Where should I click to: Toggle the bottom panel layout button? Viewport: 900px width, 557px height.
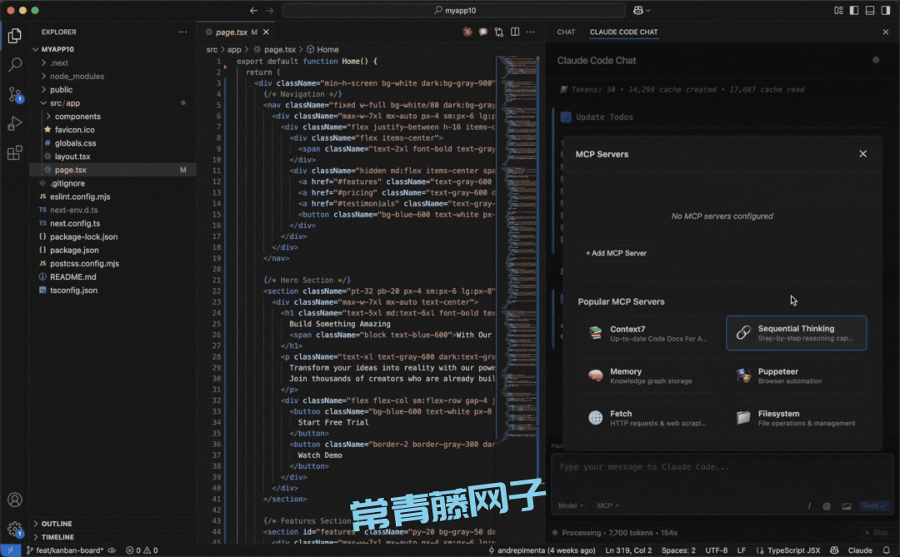(x=869, y=10)
